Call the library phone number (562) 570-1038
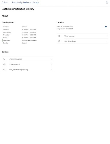Screen dimensions: 110x144 click(28, 59)
